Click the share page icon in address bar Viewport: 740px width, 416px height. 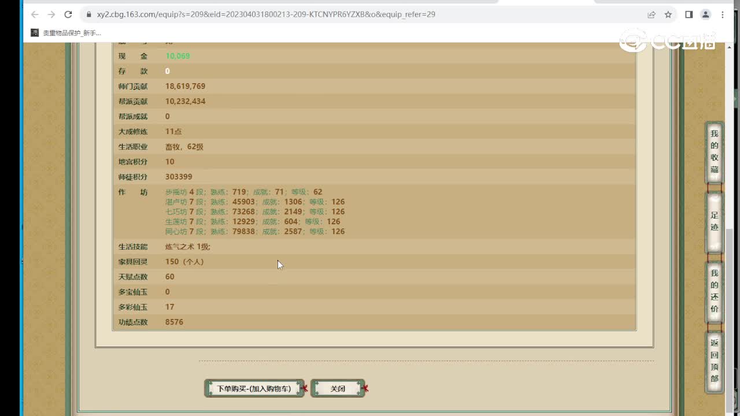pyautogui.click(x=652, y=14)
